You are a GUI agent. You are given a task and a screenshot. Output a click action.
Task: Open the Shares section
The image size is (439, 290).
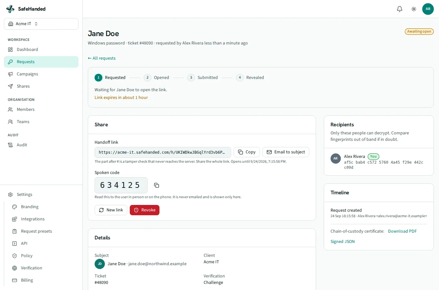pyautogui.click(x=41, y=86)
